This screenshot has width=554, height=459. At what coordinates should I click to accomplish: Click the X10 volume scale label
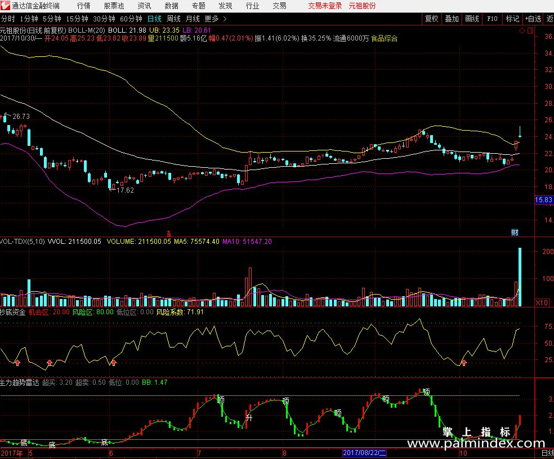click(x=542, y=303)
